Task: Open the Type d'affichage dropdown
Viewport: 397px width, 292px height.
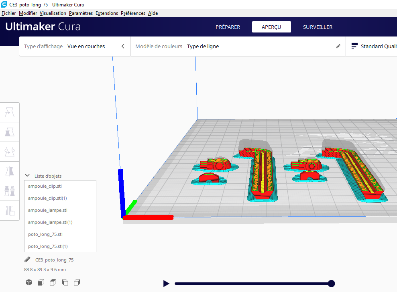Action: 75,46
